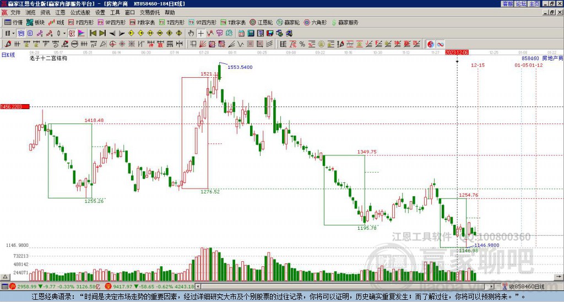The height and width of the screenshot is (302, 564).
Task: Toggle the 权 price adjustment button
Action: point(72,34)
